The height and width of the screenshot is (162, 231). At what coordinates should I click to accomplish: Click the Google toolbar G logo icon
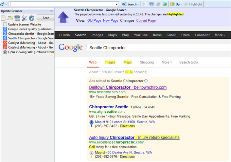pyautogui.click(x=2, y=4)
